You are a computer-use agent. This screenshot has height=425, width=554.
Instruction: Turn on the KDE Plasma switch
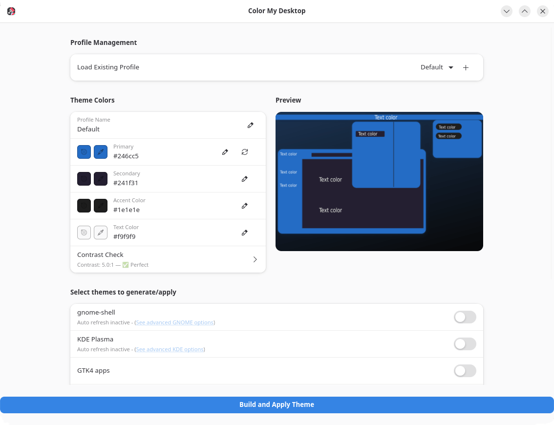(x=465, y=344)
